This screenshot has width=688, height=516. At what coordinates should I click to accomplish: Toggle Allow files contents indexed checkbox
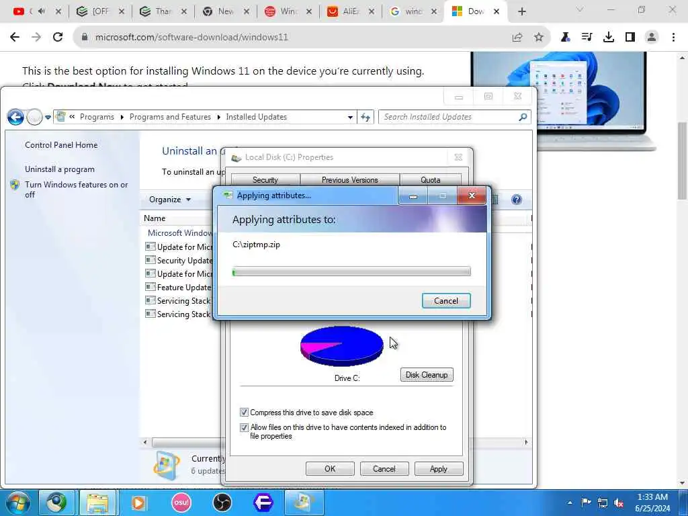(x=244, y=427)
